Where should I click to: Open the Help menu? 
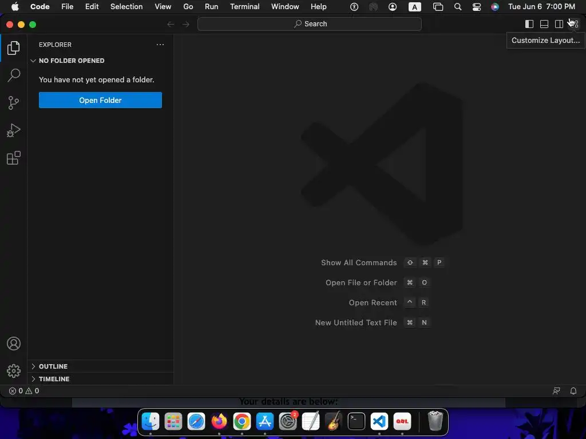coord(318,7)
